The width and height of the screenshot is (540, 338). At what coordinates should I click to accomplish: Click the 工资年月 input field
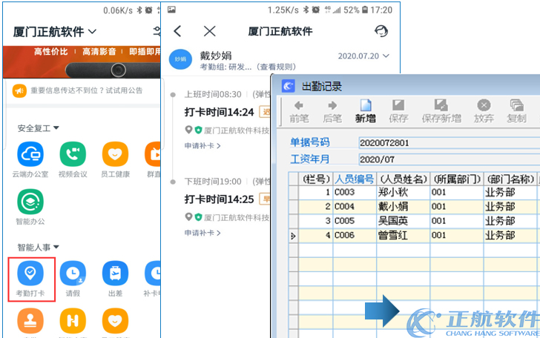pos(449,159)
